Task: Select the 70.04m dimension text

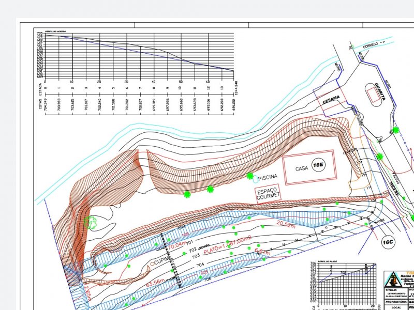Action: [178, 246]
